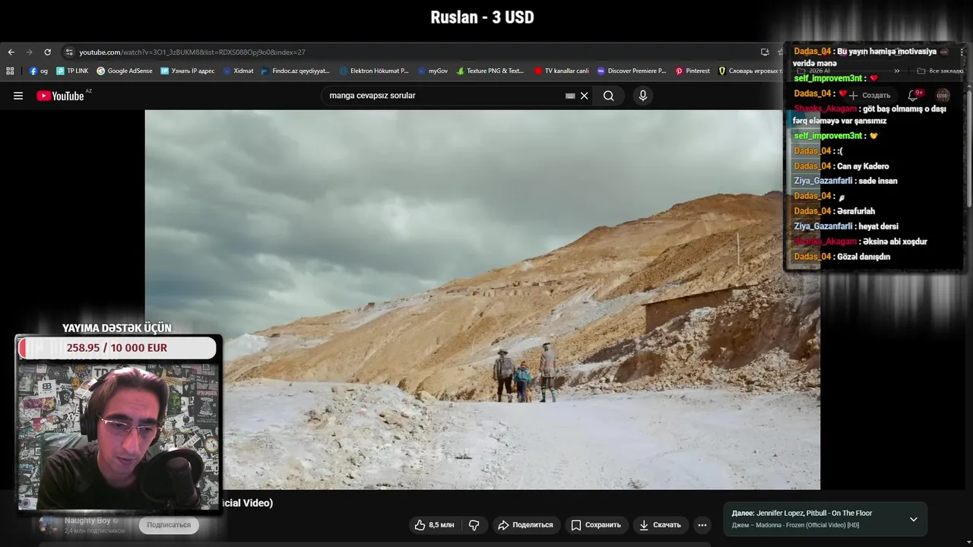Click the 'Поделиться' share button
Viewport: 973px width, 547px height.
click(525, 525)
